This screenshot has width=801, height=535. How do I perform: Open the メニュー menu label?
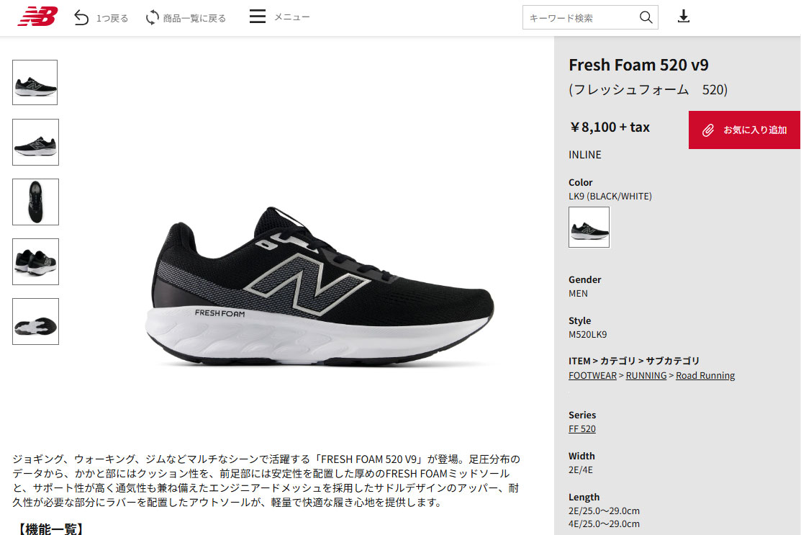click(x=291, y=17)
